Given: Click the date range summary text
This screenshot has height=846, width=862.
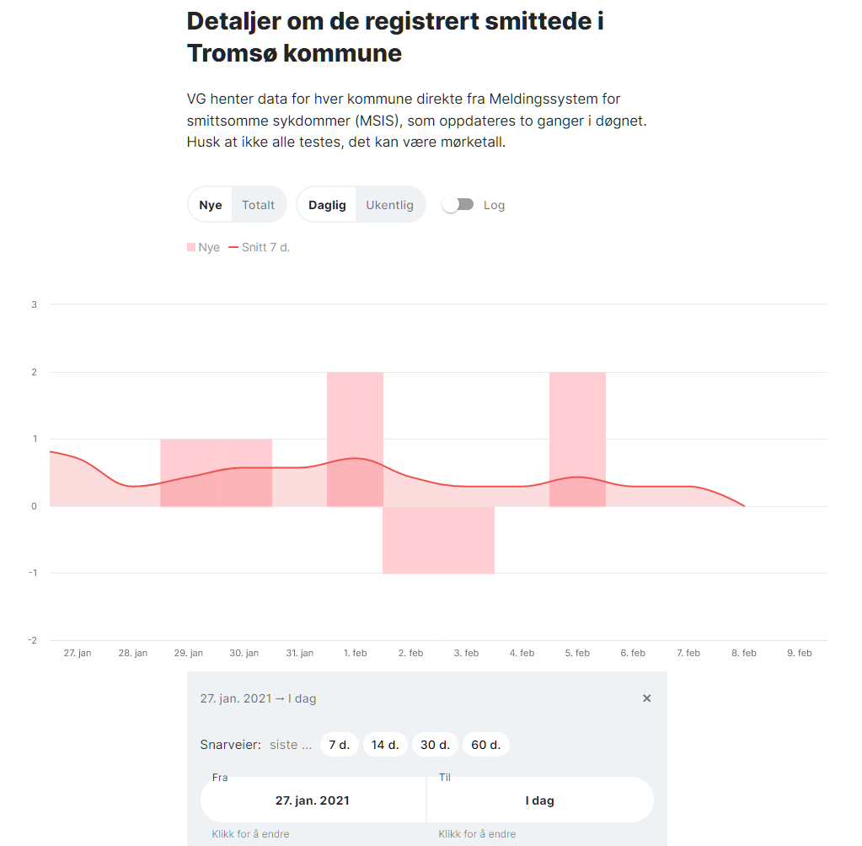Looking at the screenshot, I should click(x=259, y=698).
